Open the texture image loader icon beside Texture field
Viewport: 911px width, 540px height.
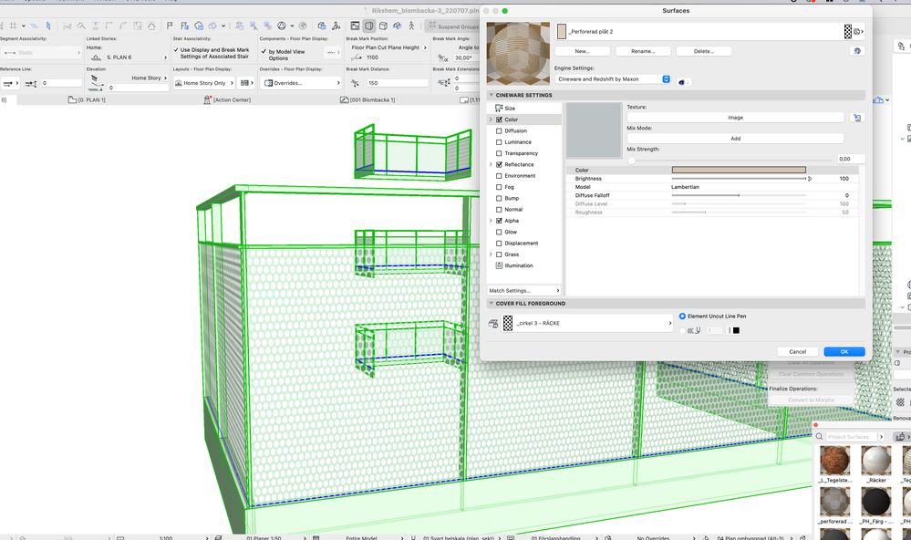click(854, 117)
